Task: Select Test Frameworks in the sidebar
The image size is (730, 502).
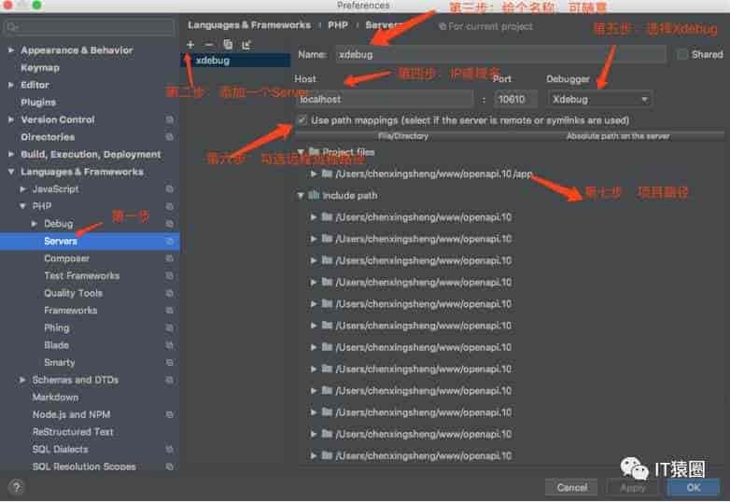Action: coord(81,276)
